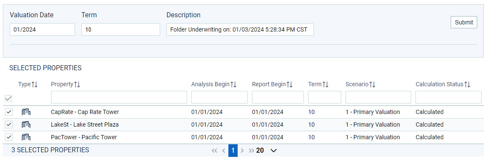Uncheck the PacTower - Pacific Tower row
The image size is (485, 159).
click(x=9, y=137)
